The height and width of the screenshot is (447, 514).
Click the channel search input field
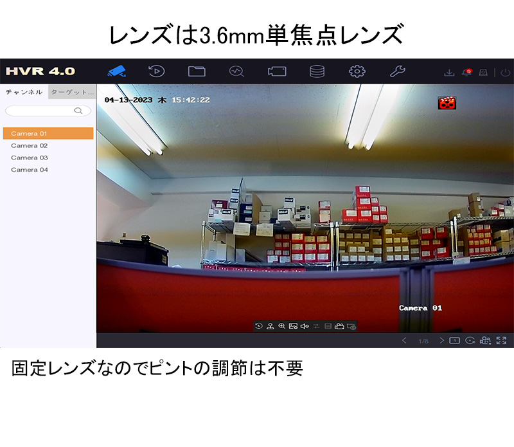tap(42, 111)
